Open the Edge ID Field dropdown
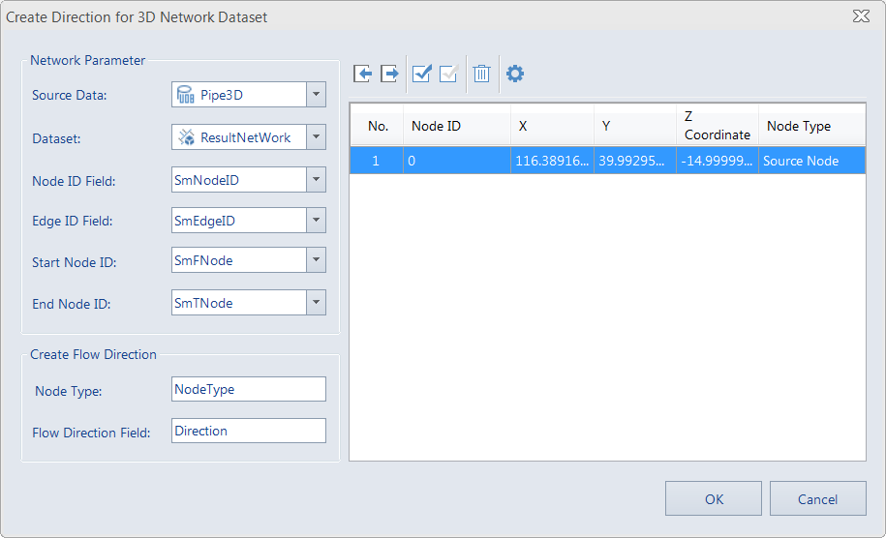The image size is (886, 538). (316, 221)
